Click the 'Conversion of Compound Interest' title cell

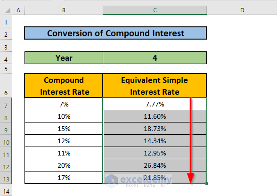click(x=115, y=33)
